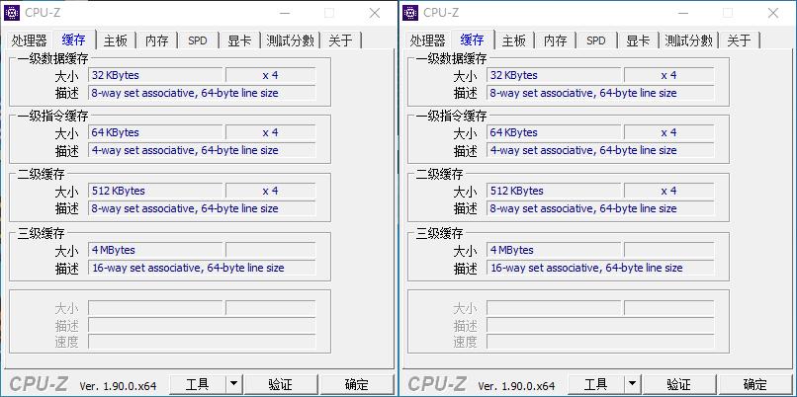
Task: Click the 16-way set associative description in right window
Action: pyautogui.click(x=600, y=268)
